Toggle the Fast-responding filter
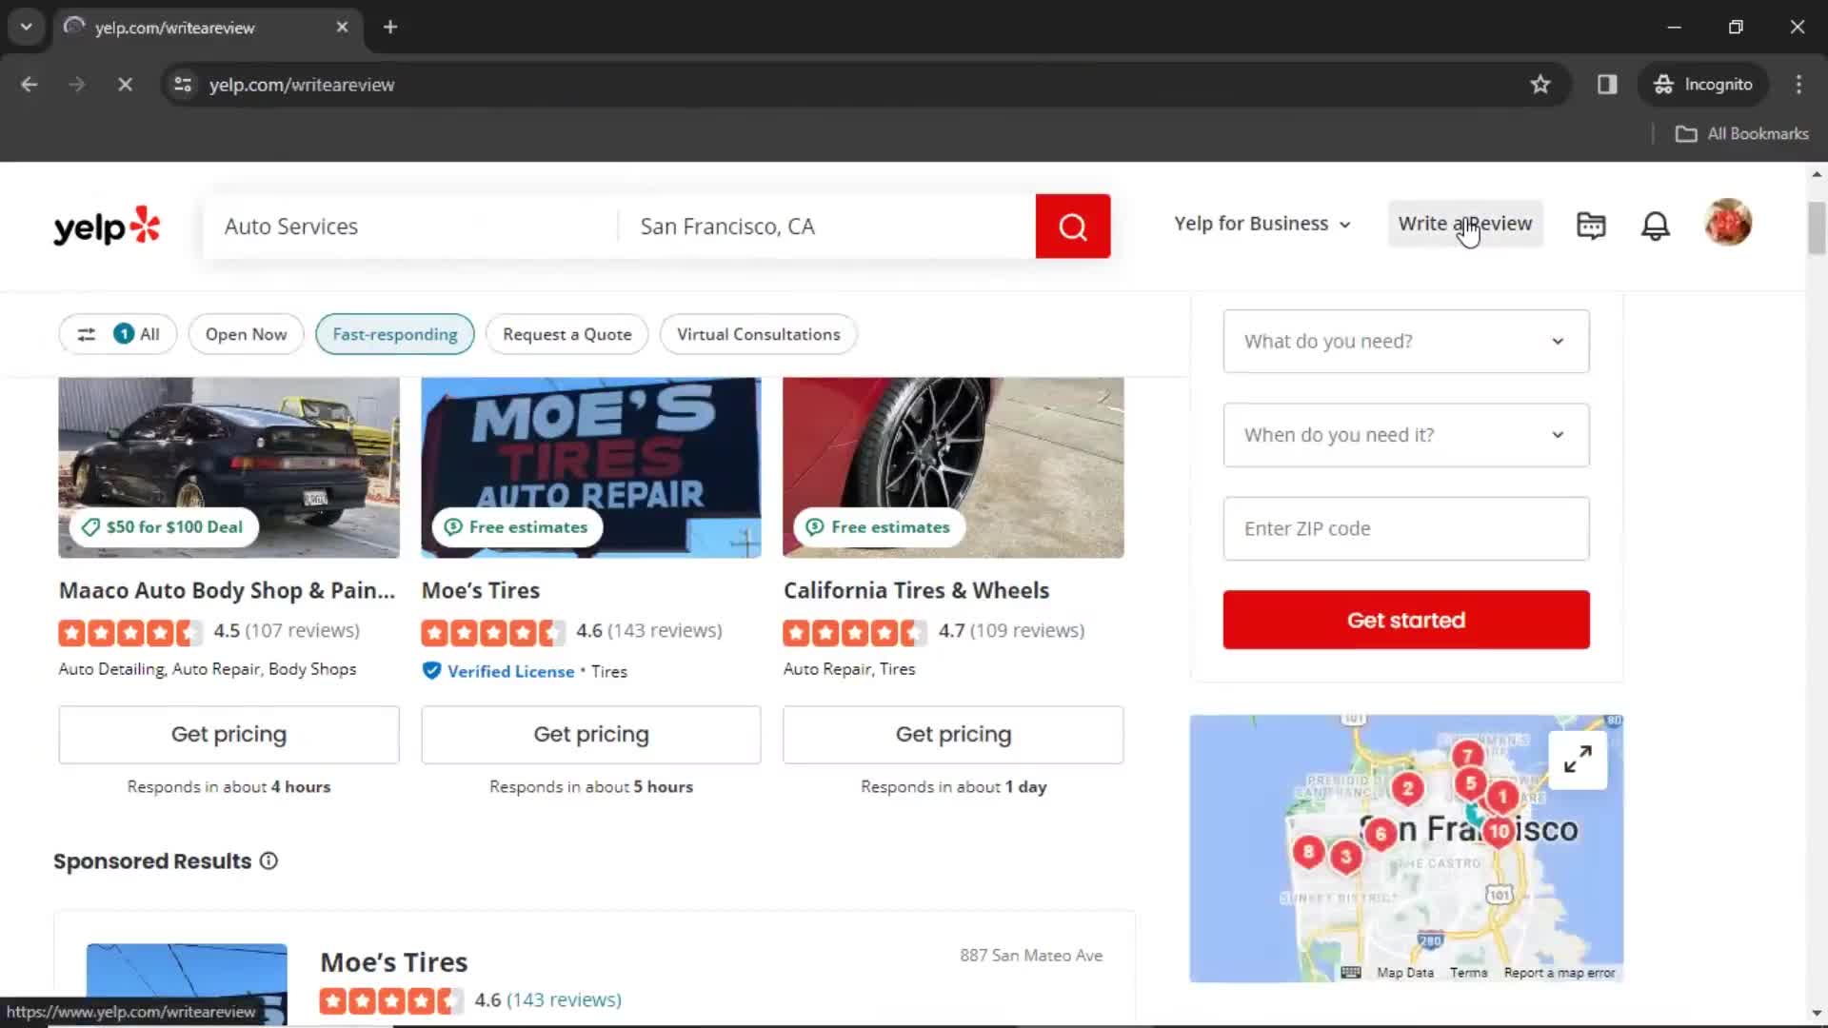The width and height of the screenshot is (1828, 1028). [x=394, y=332]
